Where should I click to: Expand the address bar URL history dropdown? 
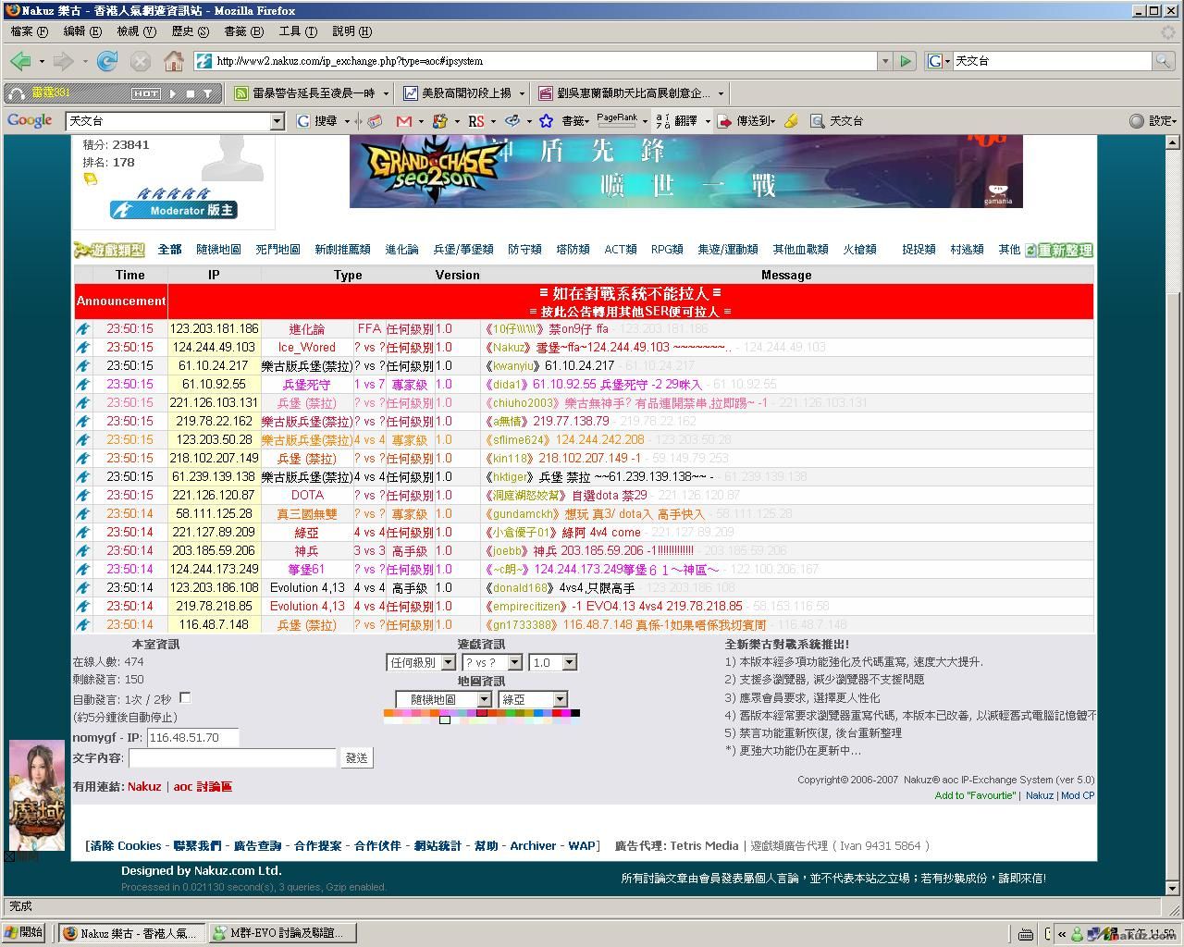[885, 61]
